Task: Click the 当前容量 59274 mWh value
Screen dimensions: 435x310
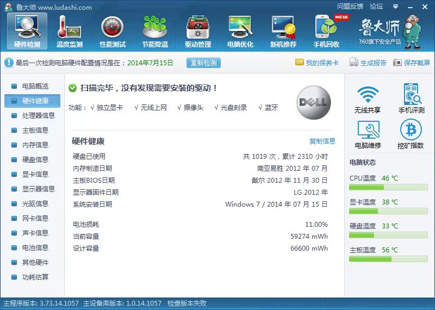Action: coord(309,237)
